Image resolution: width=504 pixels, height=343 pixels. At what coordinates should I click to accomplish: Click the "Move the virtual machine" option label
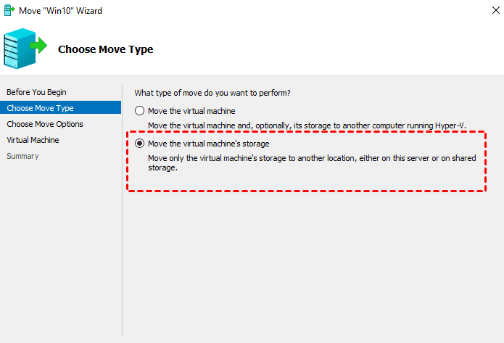coord(191,111)
